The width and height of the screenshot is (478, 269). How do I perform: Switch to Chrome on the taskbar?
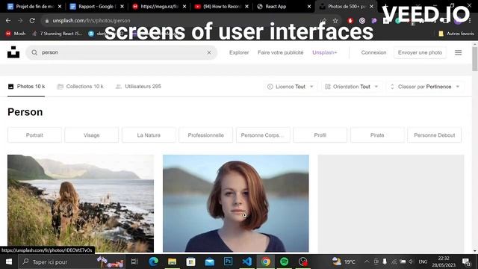pyautogui.click(x=266, y=262)
